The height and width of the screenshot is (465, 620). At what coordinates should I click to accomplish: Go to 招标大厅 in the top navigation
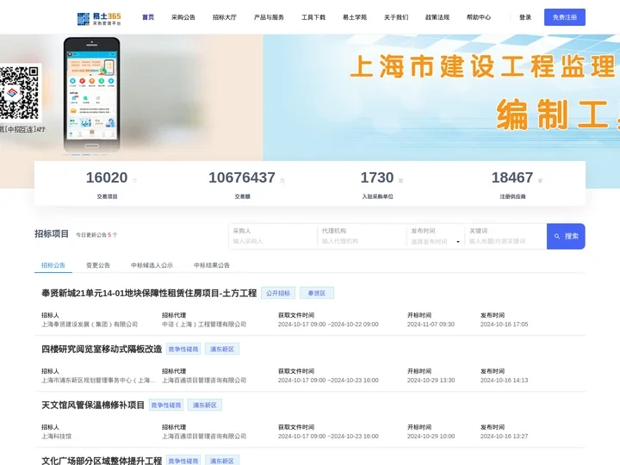[x=225, y=17]
